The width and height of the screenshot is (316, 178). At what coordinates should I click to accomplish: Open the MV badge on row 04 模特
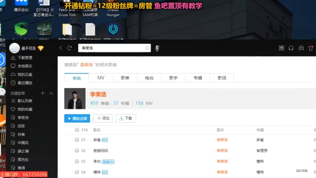[x=105, y=172]
